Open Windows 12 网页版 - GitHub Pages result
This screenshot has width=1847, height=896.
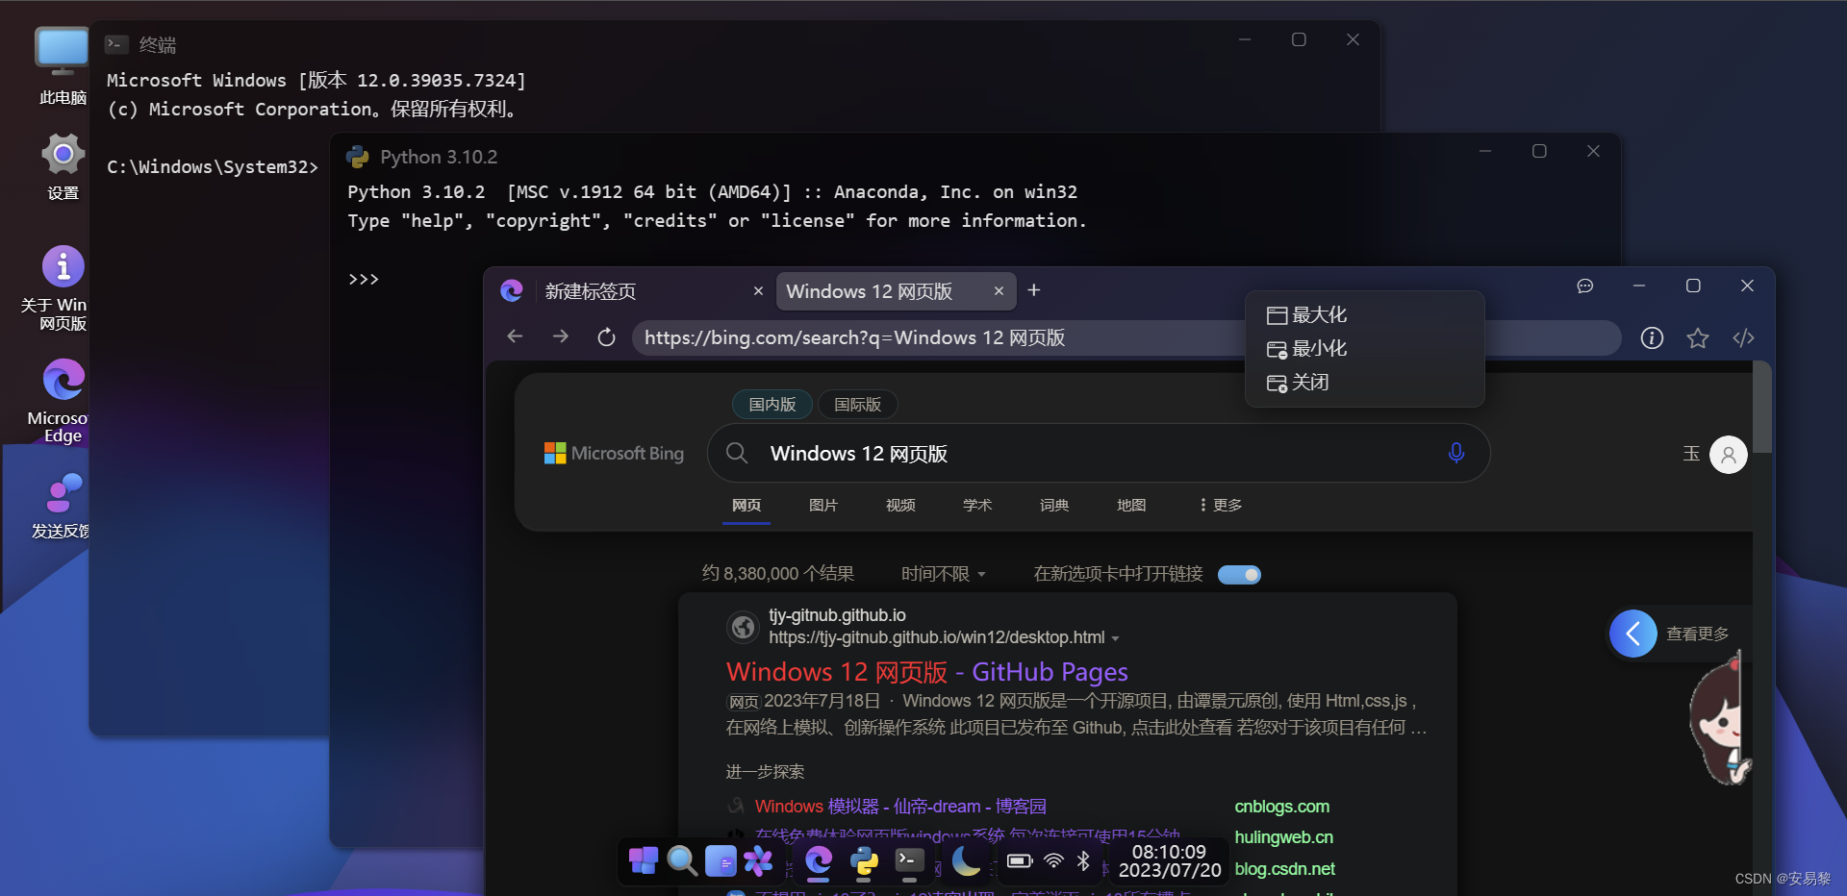pyautogui.click(x=926, y=671)
